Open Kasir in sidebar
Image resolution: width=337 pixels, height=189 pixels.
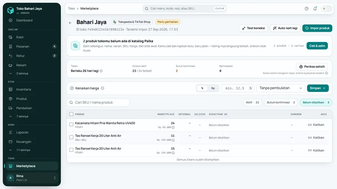pos(31,37)
